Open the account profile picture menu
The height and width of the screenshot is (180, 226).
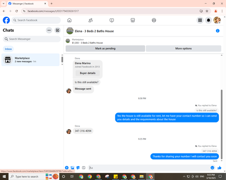tap(217, 20)
